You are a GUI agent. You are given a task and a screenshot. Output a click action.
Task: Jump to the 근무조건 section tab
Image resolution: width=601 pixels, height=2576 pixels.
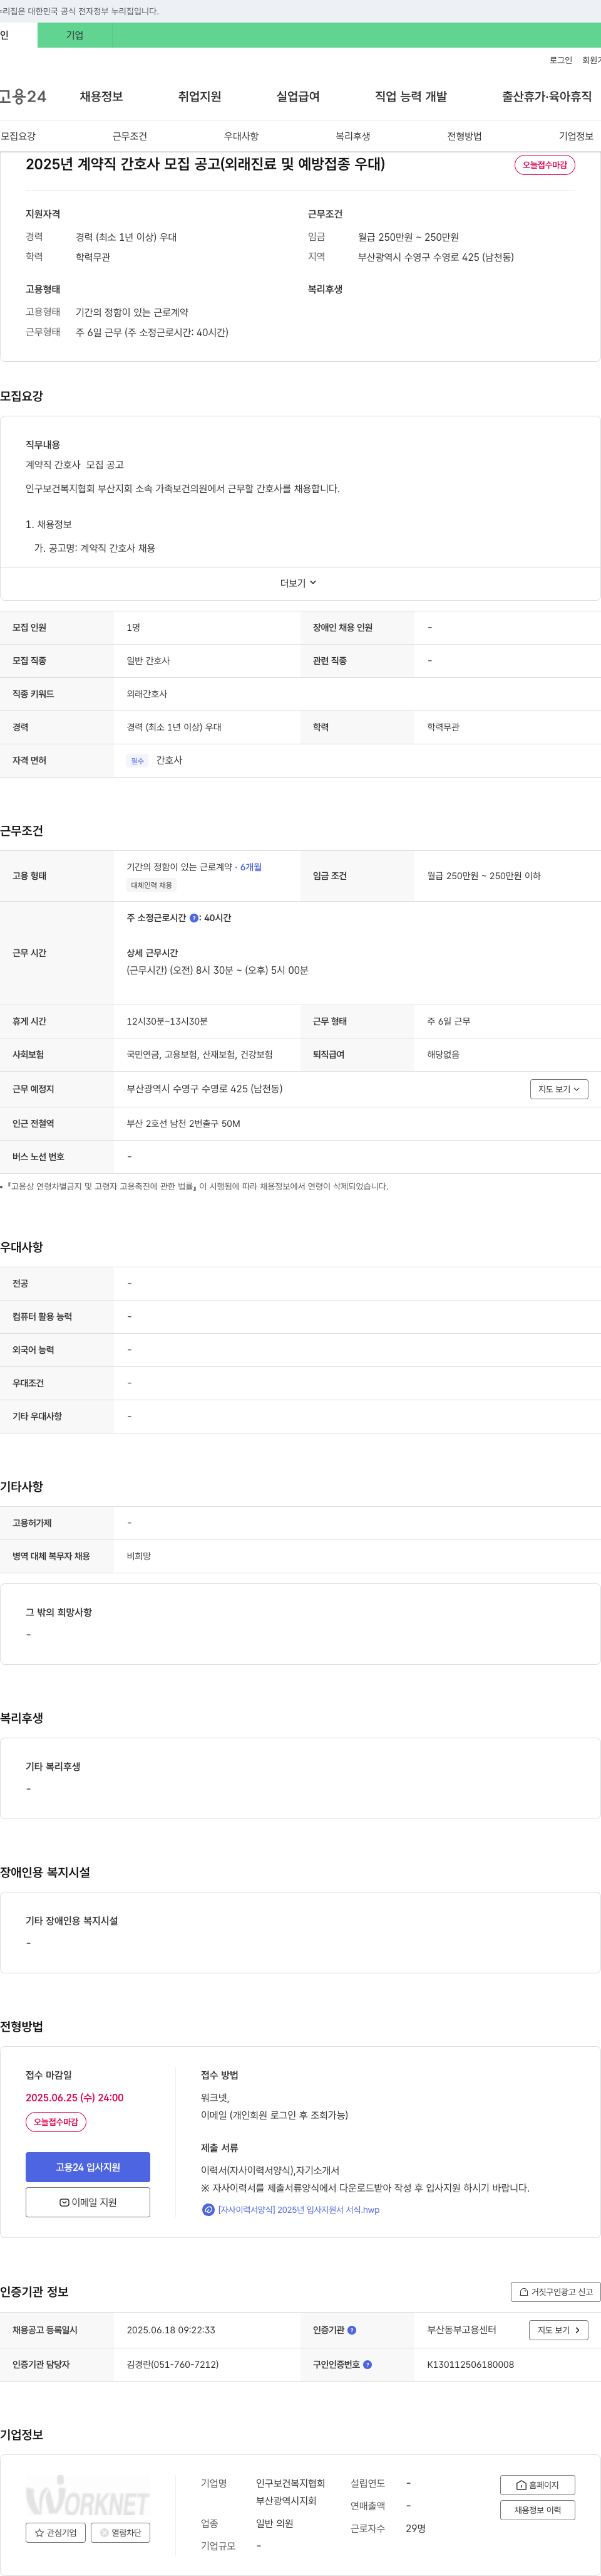(x=130, y=136)
